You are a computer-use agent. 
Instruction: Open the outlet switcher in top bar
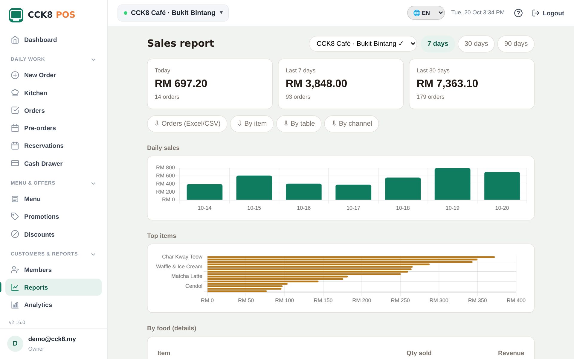173,13
